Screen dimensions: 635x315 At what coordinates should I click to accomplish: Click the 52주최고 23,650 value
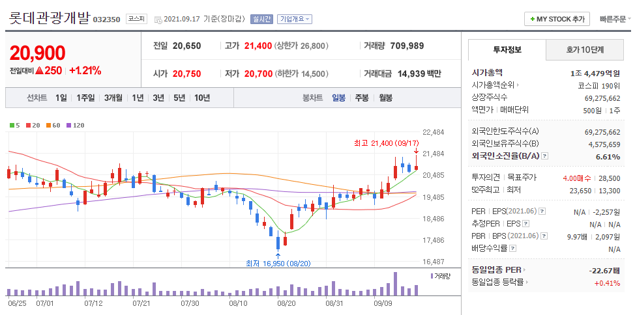click(580, 190)
